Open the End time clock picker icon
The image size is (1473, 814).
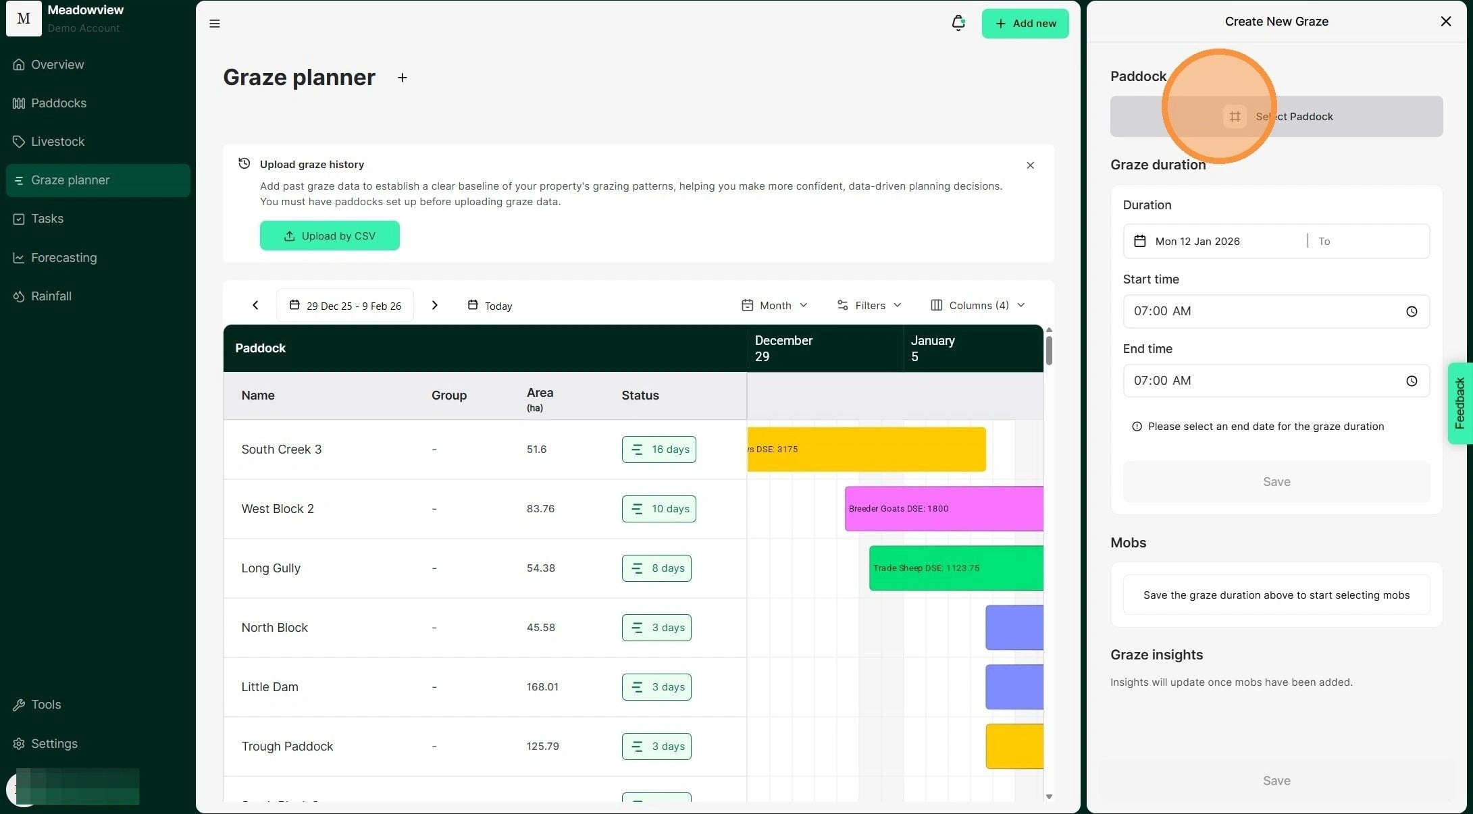[1411, 381]
